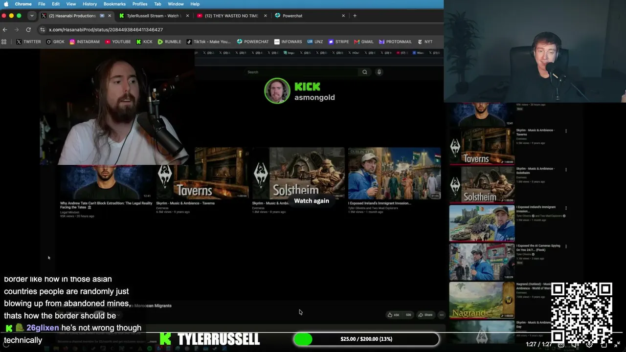The image size is (626, 352).
Task: Select the Skyrim Taverns end-screen thumbnail
Action: 202,173
